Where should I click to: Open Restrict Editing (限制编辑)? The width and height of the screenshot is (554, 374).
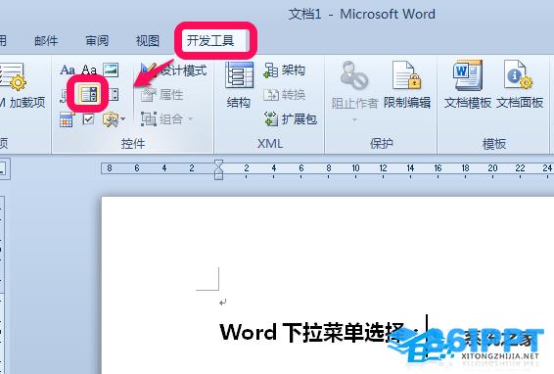[x=406, y=85]
